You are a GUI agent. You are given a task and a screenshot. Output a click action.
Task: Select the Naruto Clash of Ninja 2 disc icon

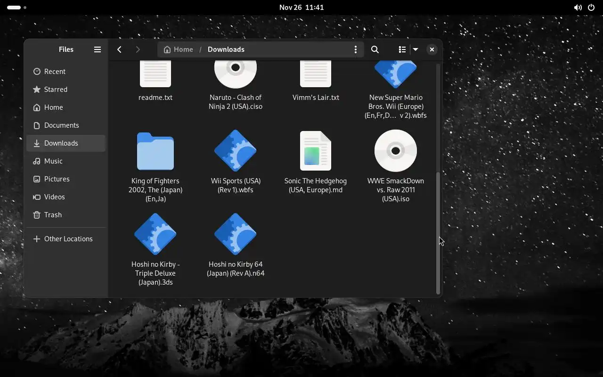236,74
